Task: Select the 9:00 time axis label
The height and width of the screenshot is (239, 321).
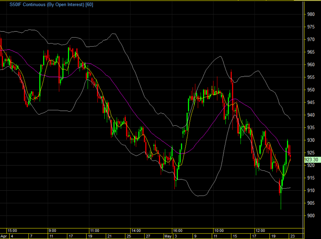Action: [52, 231]
